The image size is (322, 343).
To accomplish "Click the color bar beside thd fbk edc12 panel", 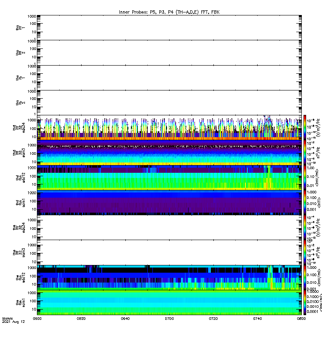I will pos(305,178).
